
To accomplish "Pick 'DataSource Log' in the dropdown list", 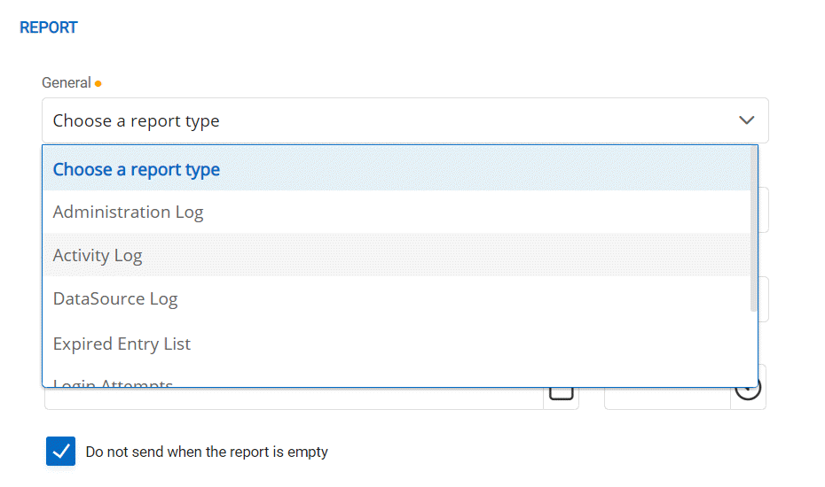I will pyautogui.click(x=115, y=299).
